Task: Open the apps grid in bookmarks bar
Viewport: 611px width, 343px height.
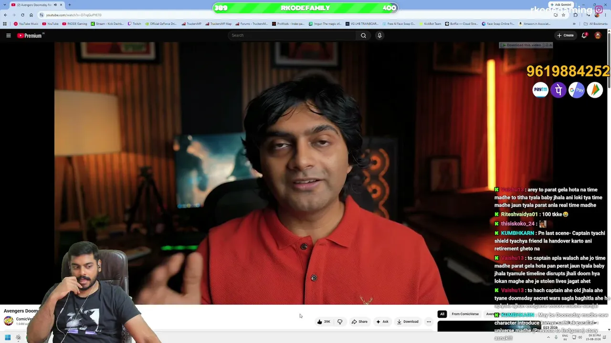Action: [5, 24]
